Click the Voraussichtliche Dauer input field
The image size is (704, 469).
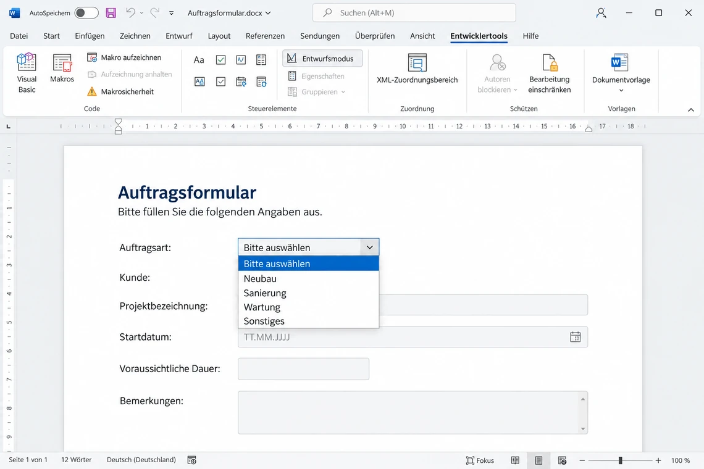303,369
